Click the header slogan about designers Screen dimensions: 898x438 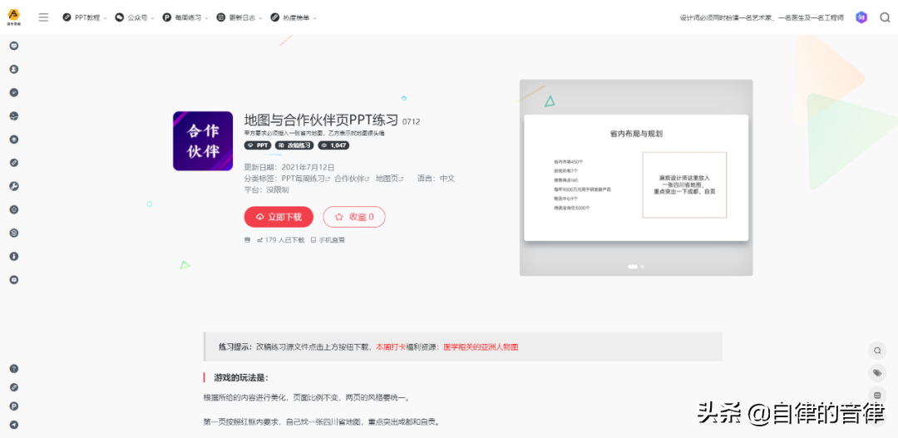(762, 18)
